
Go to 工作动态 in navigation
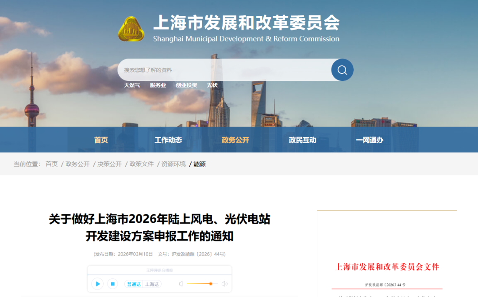coord(168,140)
